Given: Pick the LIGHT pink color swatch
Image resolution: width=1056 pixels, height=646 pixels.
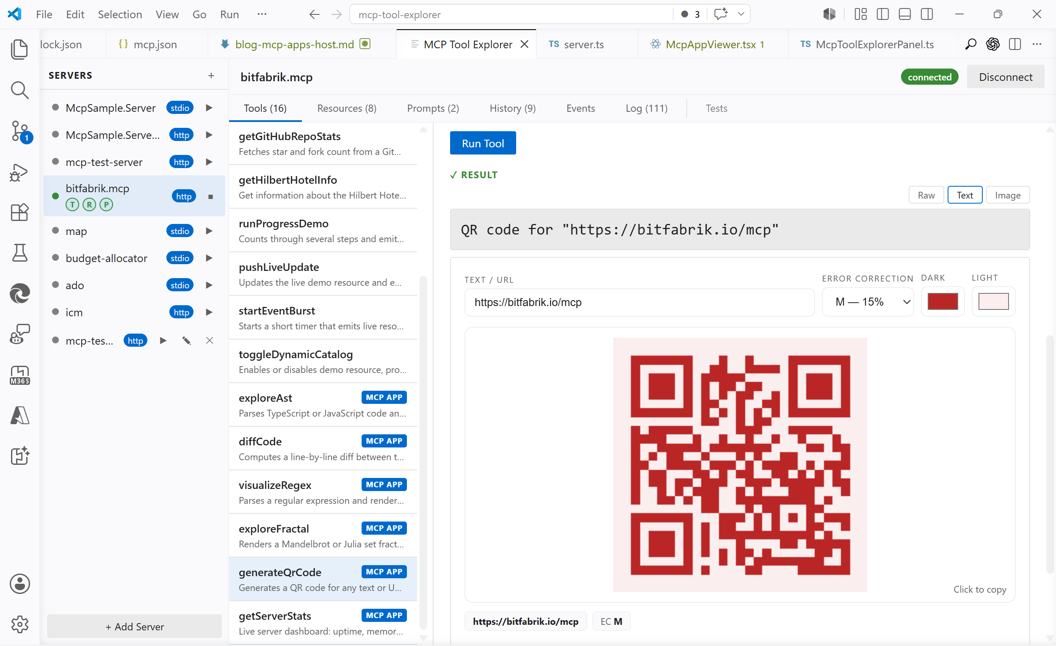Looking at the screenshot, I should point(993,301).
